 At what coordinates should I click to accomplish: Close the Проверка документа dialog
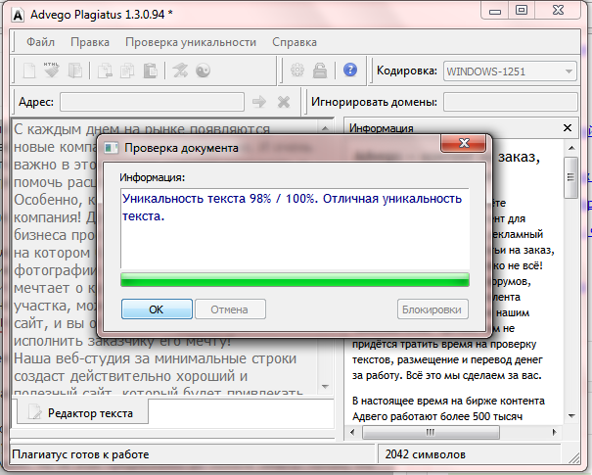pyautogui.click(x=464, y=143)
